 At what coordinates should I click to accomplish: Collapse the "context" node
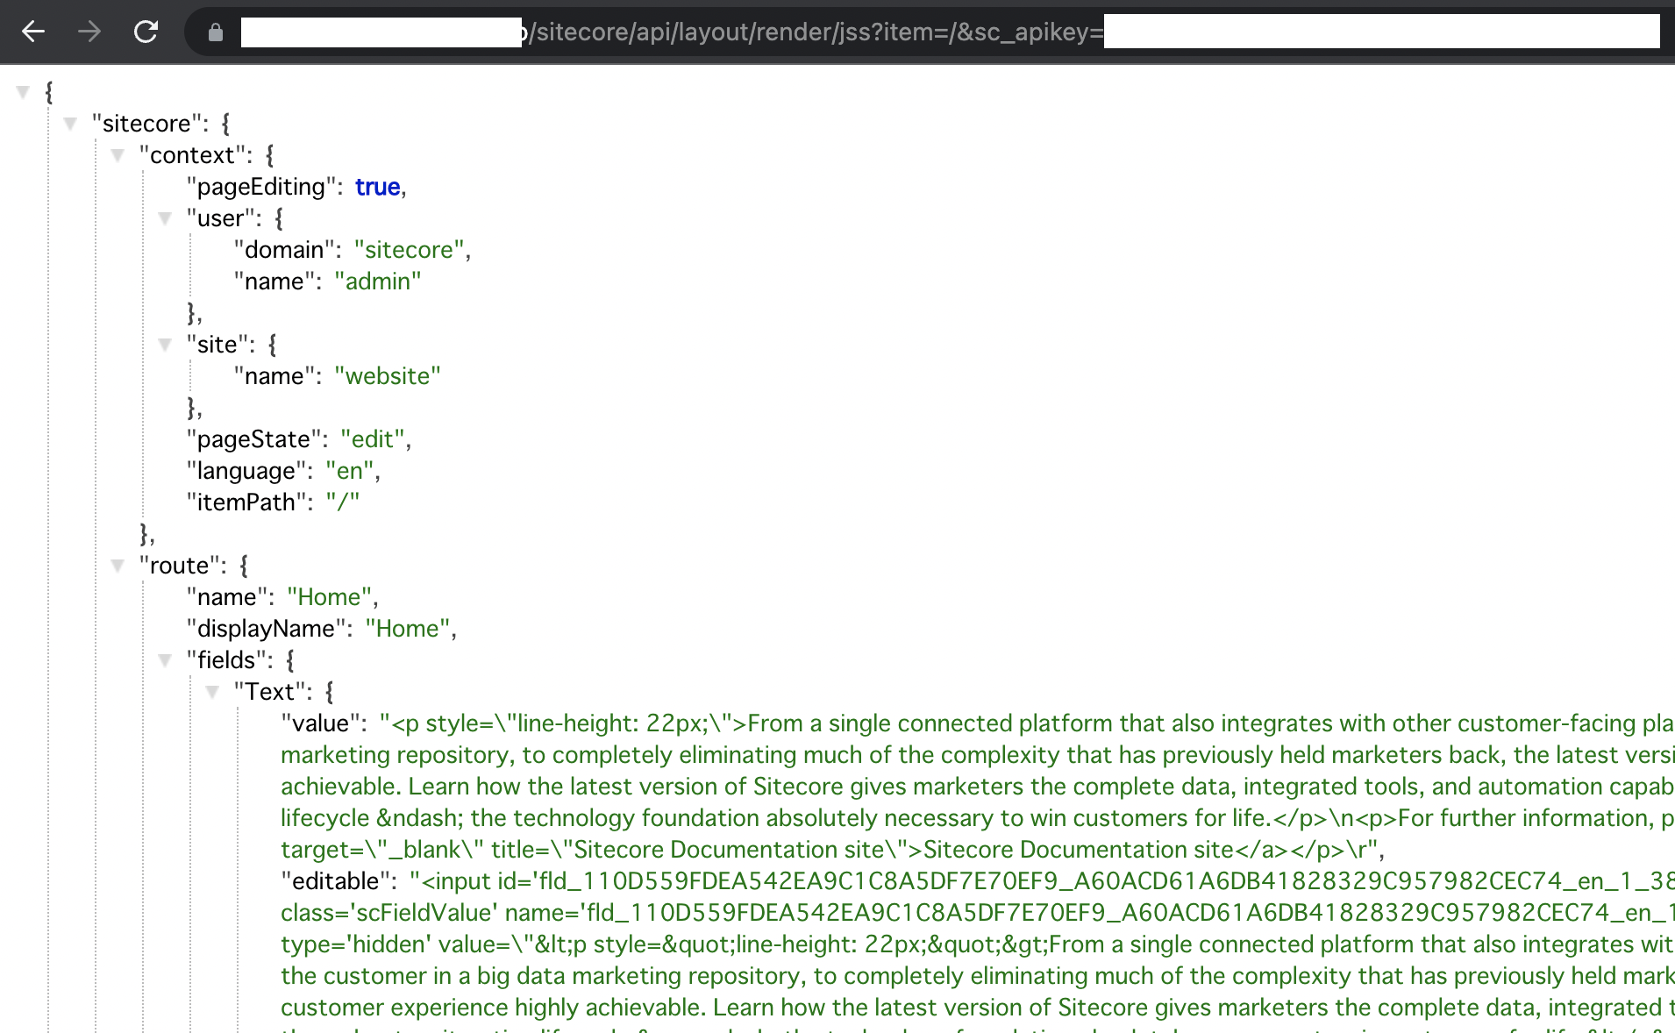118,155
